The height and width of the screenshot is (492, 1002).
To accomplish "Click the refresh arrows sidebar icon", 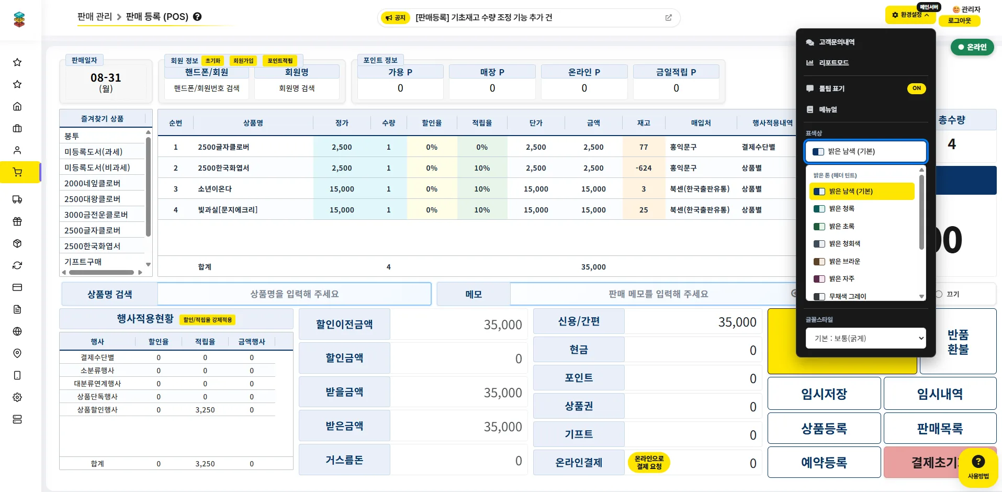I will 17,265.
